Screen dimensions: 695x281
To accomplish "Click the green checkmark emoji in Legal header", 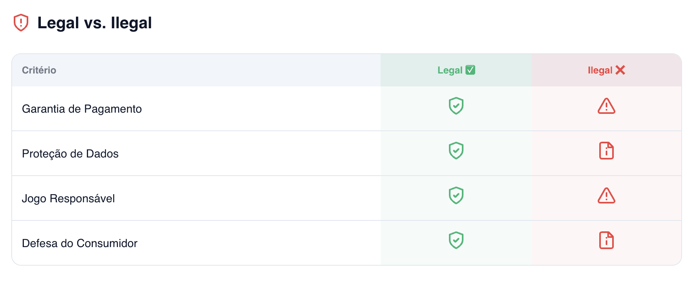I will click(x=470, y=70).
